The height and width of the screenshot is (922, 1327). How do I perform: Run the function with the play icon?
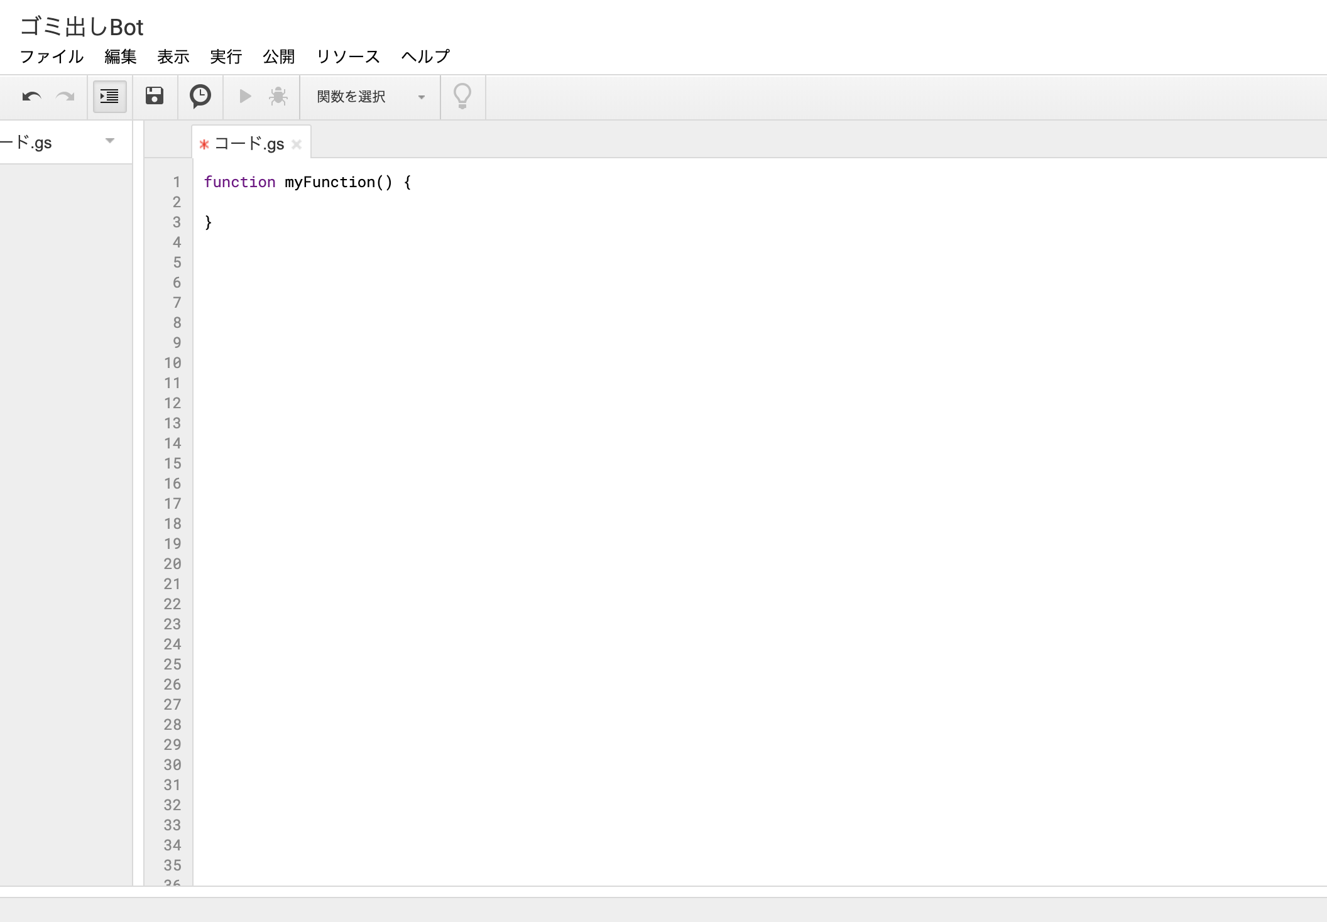click(245, 96)
